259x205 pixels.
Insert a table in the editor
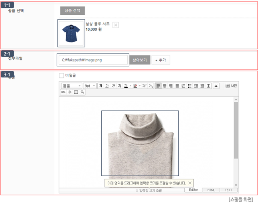point(76,92)
